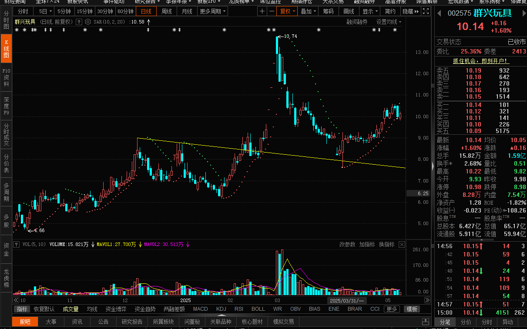The width and height of the screenshot is (527, 329).
Task: Open 多周期 view in the left sidebar
Action: pyautogui.click(x=6, y=192)
